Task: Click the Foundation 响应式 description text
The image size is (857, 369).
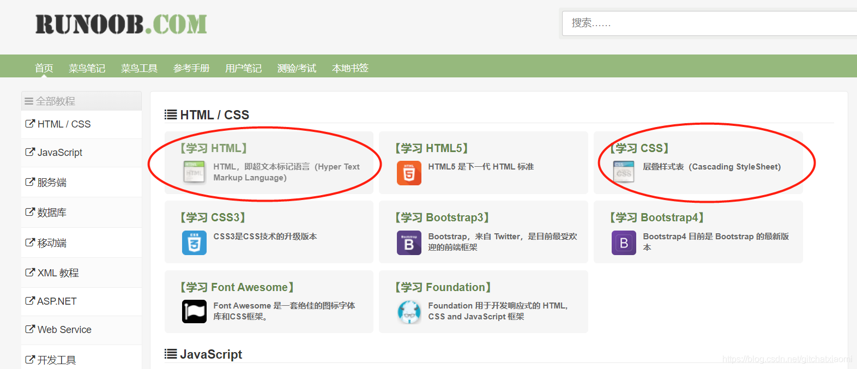Action: pos(498,311)
